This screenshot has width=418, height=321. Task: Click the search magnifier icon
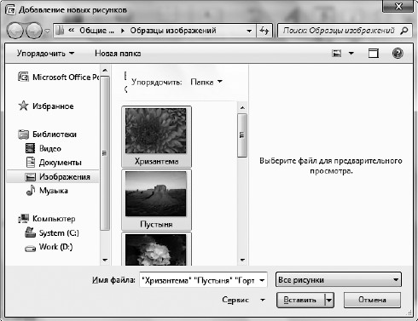tap(404, 31)
